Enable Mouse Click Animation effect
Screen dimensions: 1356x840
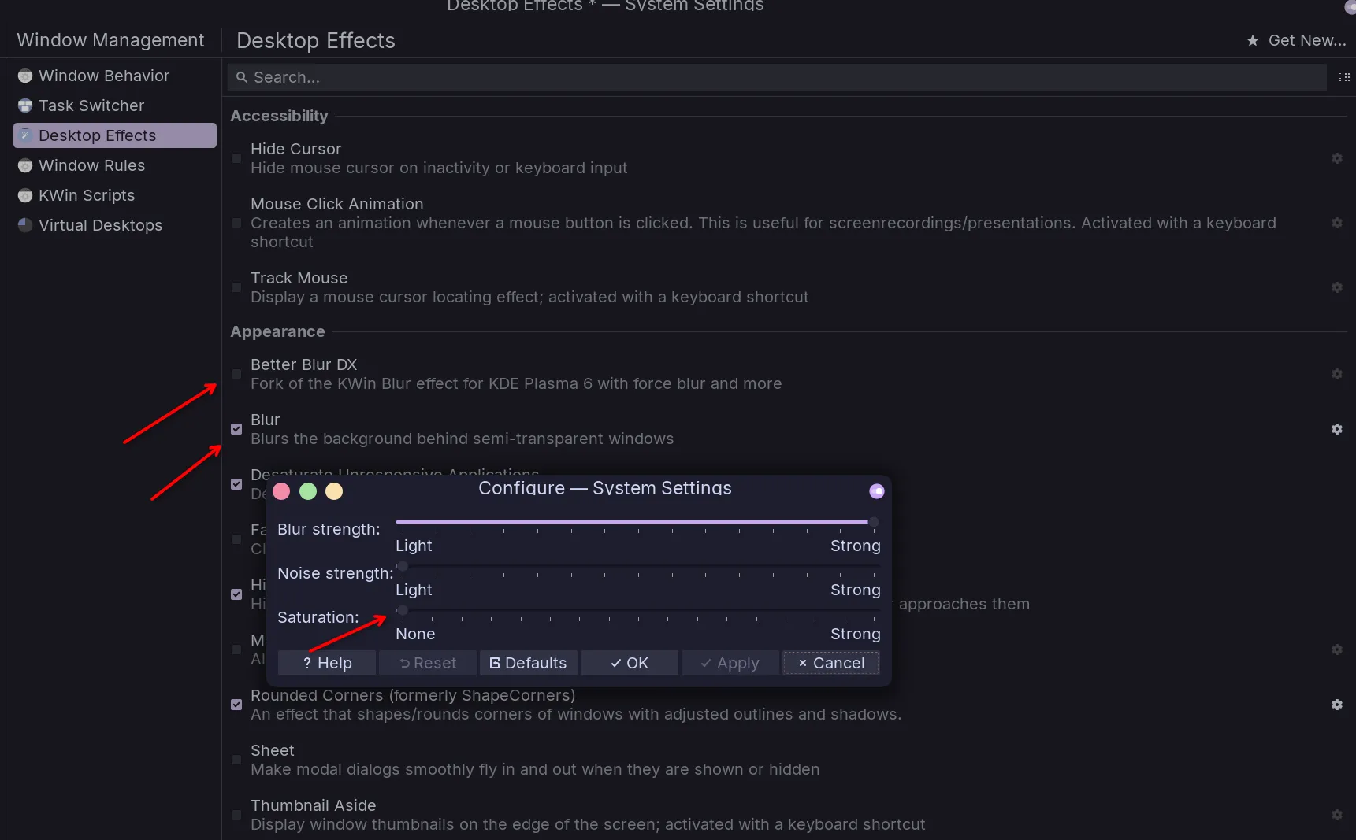pyautogui.click(x=236, y=223)
